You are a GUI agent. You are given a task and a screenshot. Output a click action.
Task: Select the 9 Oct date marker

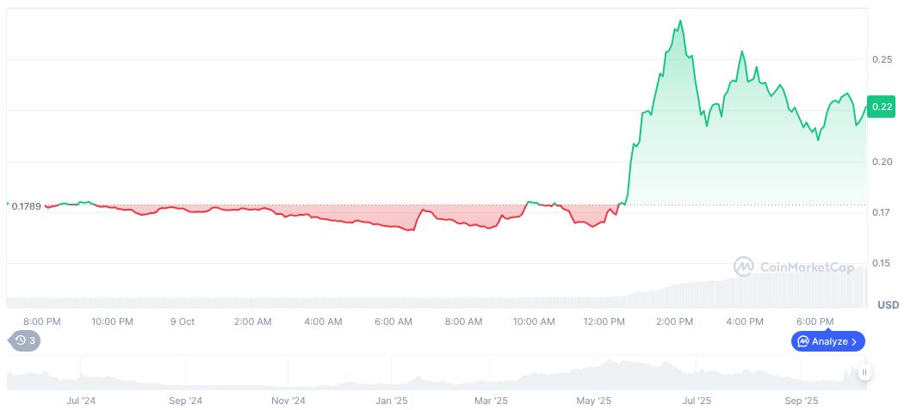(182, 321)
